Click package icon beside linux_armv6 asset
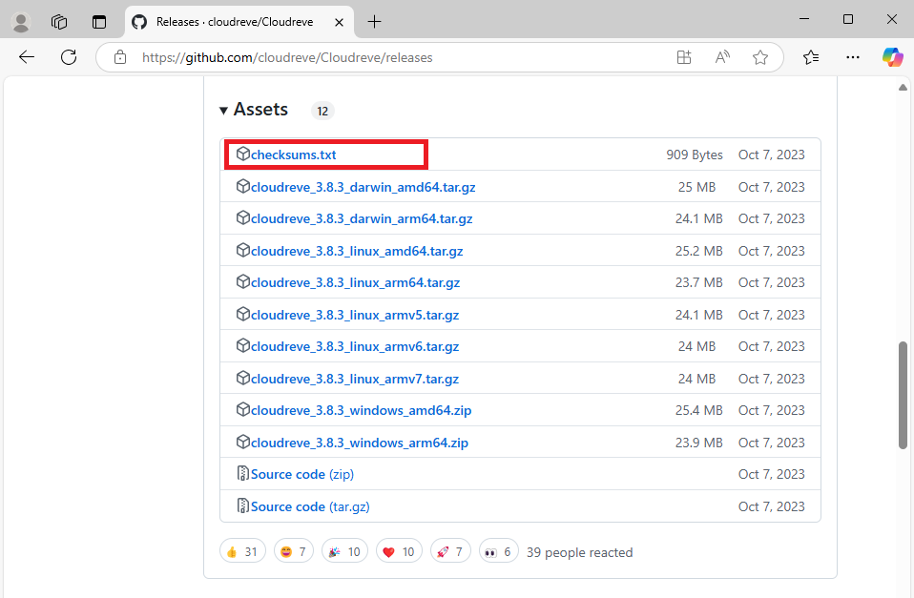The width and height of the screenshot is (914, 598). 243,345
